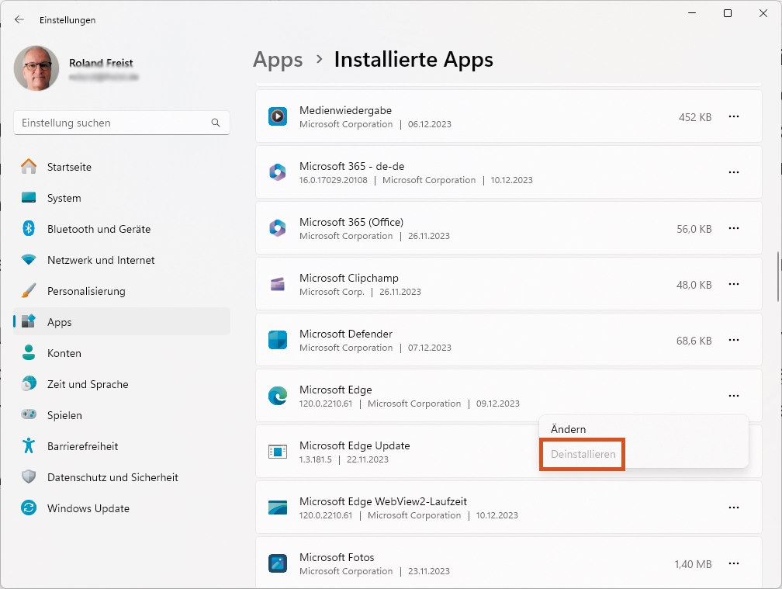
Task: Open more options for Edge WebView2-Laufzeit
Action: point(734,508)
